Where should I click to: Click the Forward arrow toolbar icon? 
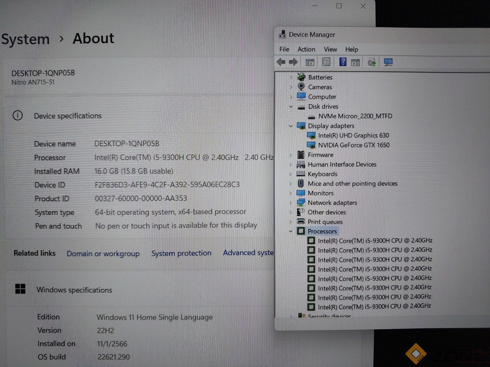tap(293, 62)
